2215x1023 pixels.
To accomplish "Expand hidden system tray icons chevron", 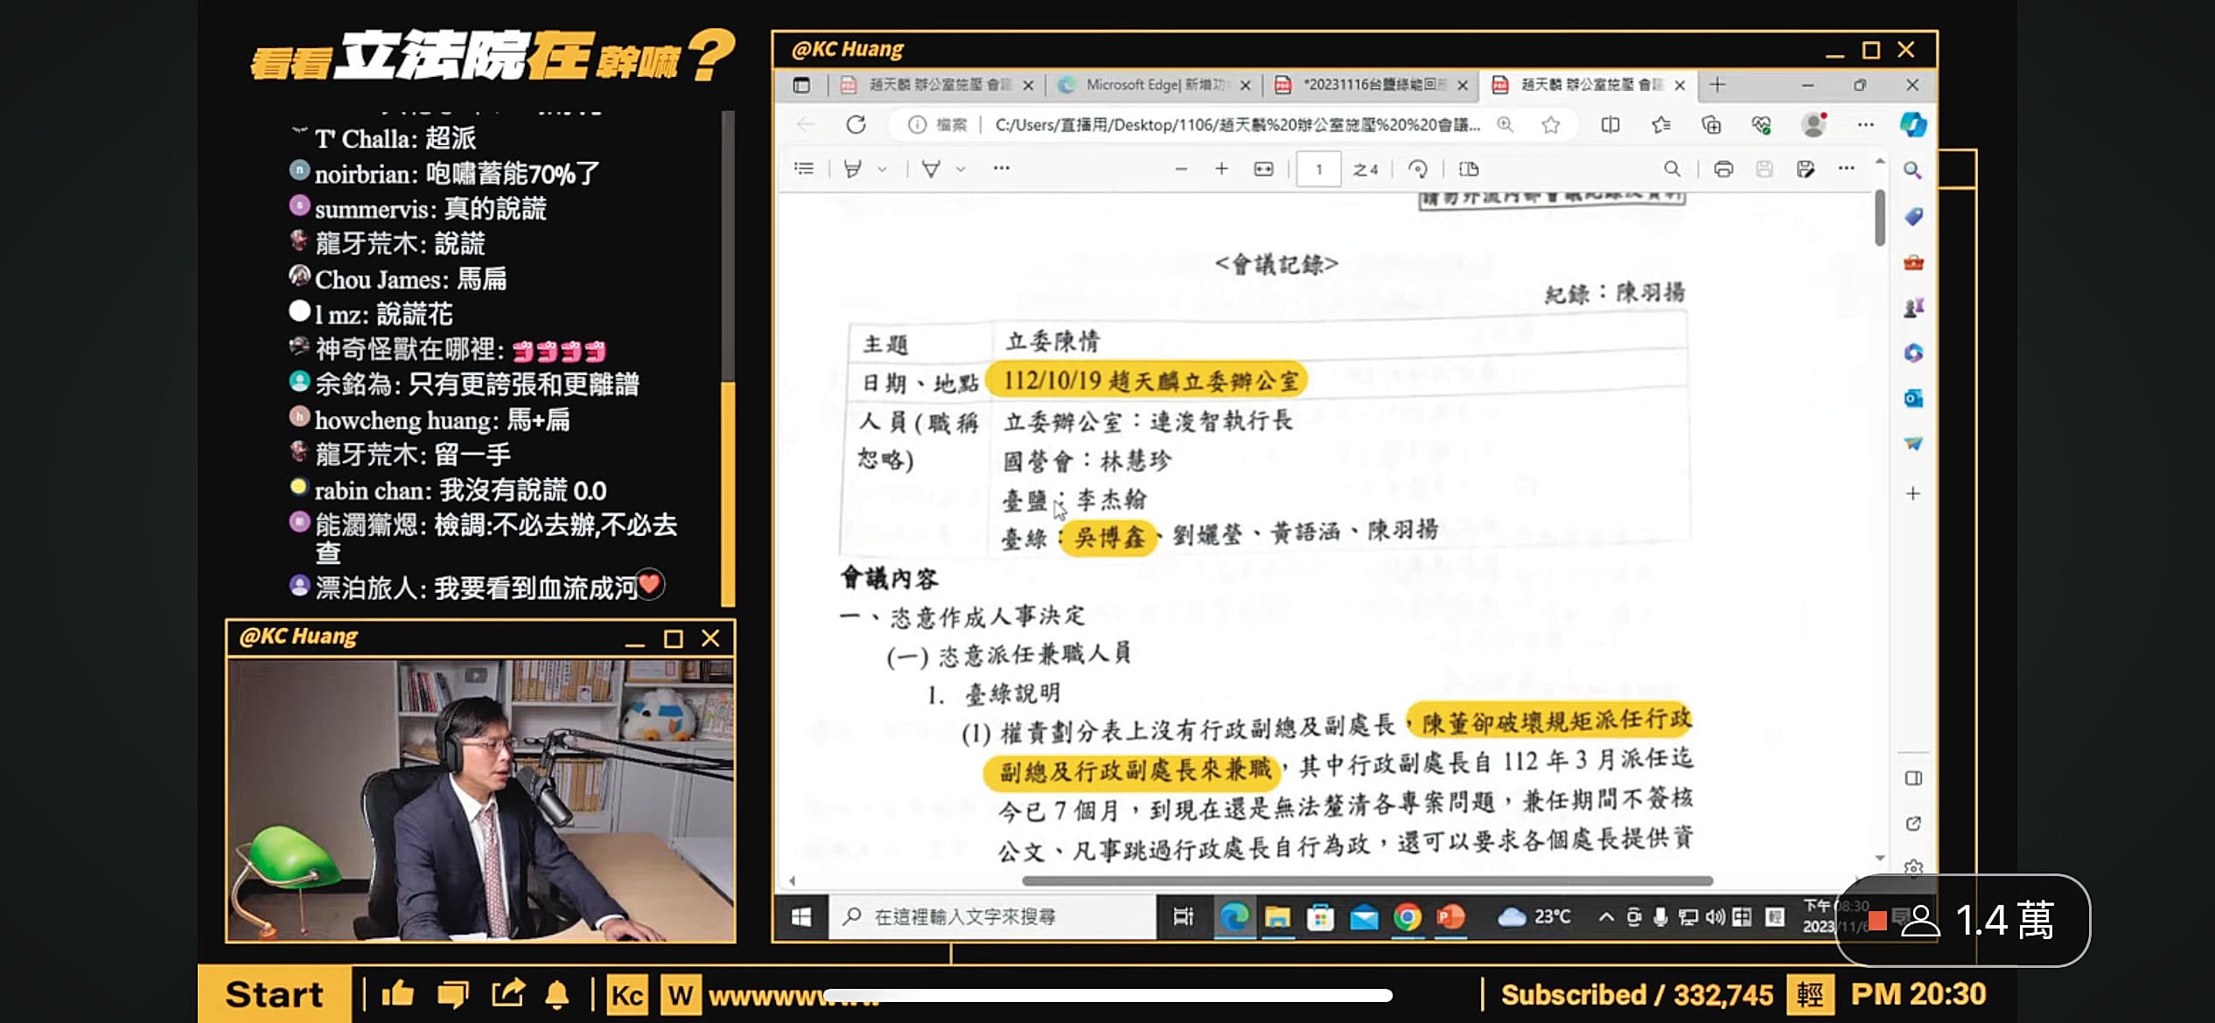I will pyautogui.click(x=1606, y=917).
